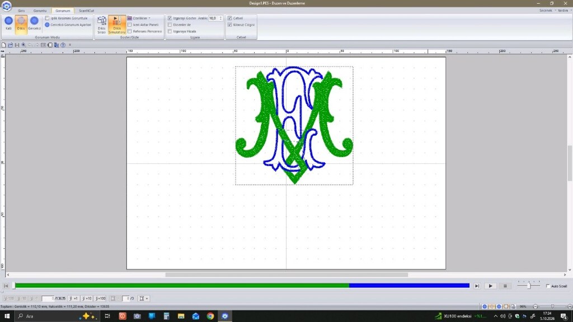Screen dimensions: 573x322
Task: Adjust the simulation speed slider
Action: pyautogui.click(x=529, y=286)
